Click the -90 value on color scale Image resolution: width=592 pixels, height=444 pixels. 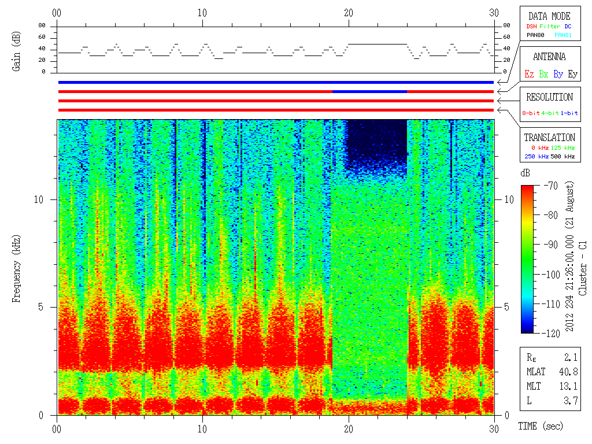click(551, 245)
